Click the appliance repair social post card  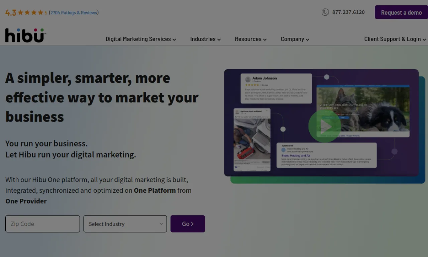(x=252, y=140)
